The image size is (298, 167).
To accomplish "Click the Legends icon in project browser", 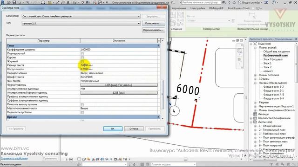I will click(x=255, y=114).
